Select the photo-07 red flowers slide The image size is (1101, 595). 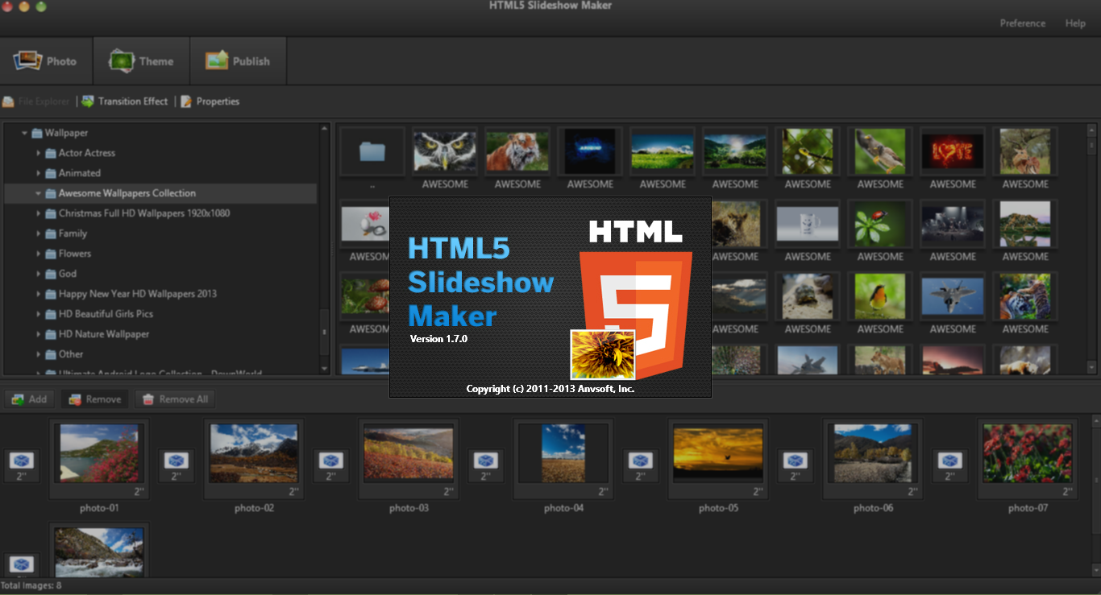tap(1028, 459)
